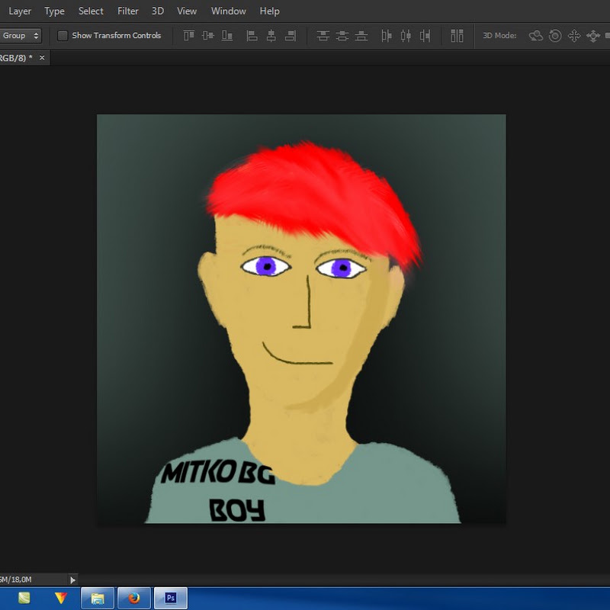Click the portrait canvas image
The width and height of the screenshot is (610, 610).
301,319
